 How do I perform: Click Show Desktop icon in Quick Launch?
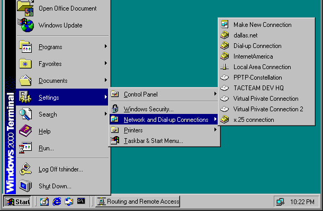pos(44,202)
